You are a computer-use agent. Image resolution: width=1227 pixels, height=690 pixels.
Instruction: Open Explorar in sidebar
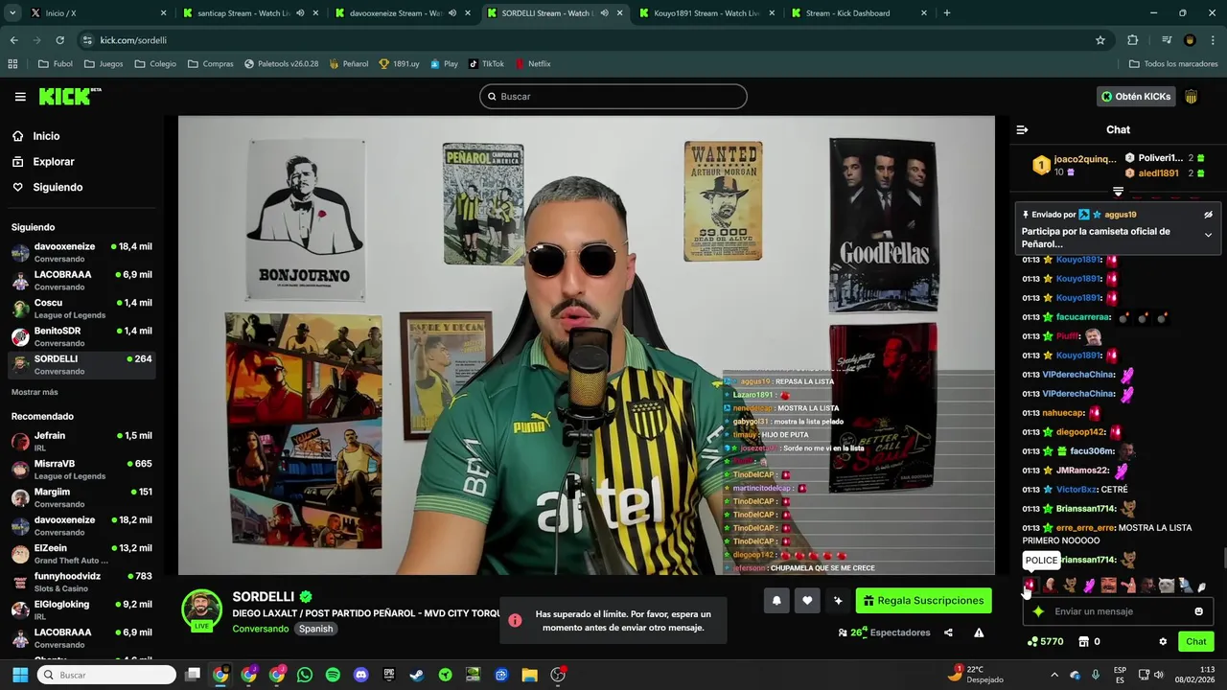pyautogui.click(x=54, y=162)
